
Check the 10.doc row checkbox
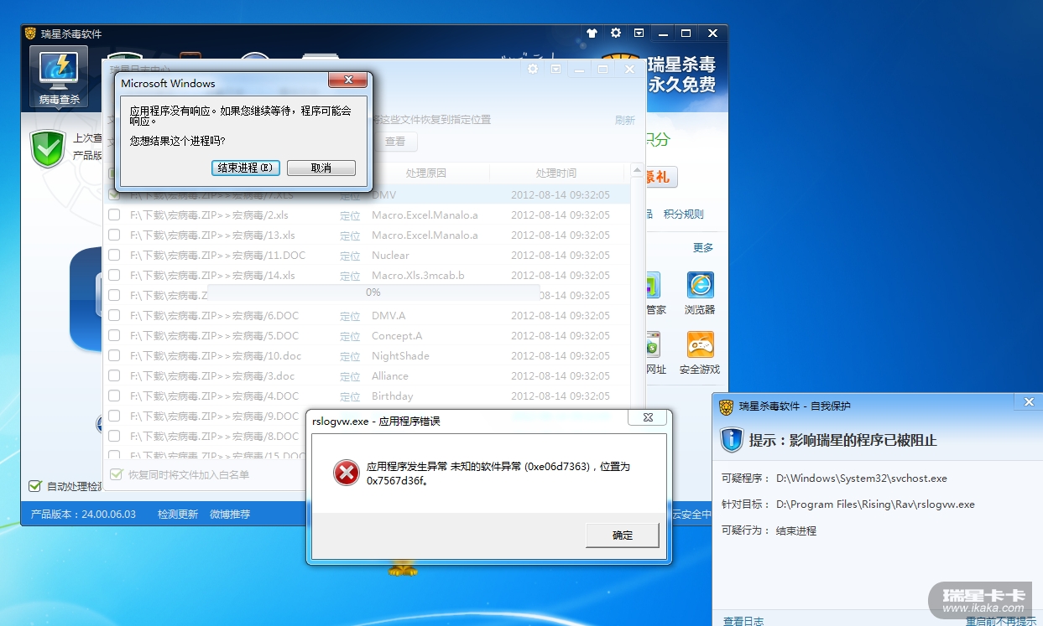pos(114,355)
